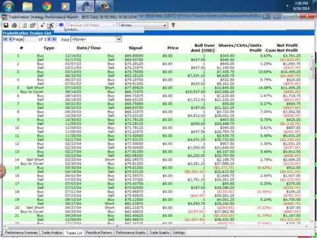The image size is (317, 238).
Task: Select the Trades List tab
Action: (x=74, y=233)
